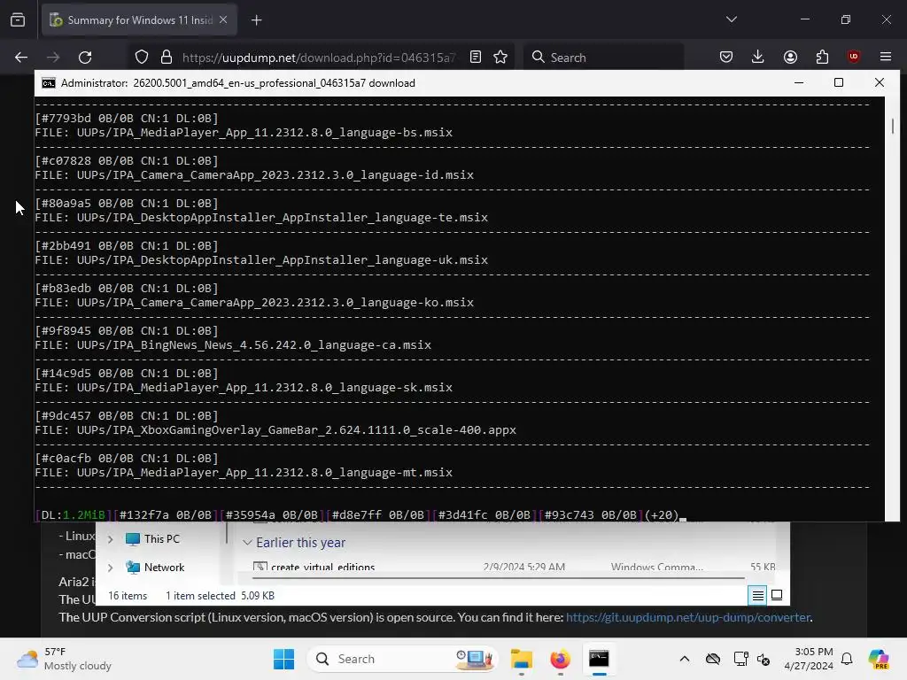Reload the current page
Image resolution: width=907 pixels, height=680 pixels.
point(85,58)
